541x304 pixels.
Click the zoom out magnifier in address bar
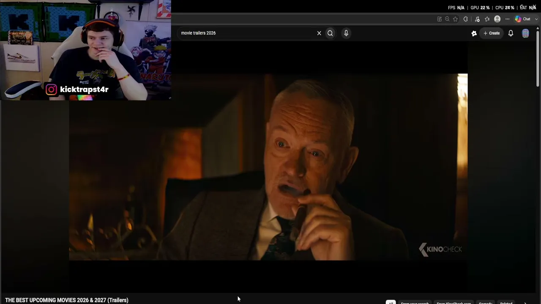point(447,19)
